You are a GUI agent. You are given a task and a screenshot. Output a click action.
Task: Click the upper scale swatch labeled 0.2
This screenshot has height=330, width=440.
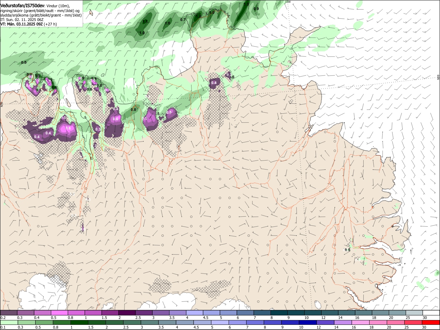pos(9,313)
